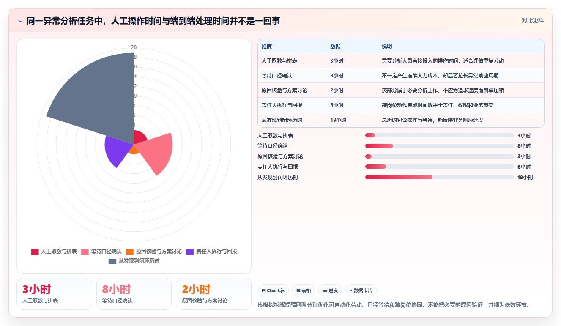The width and height of the screenshot is (561, 326).
Task: Click the icon inside the Chart.js chip
Action: (x=264, y=291)
